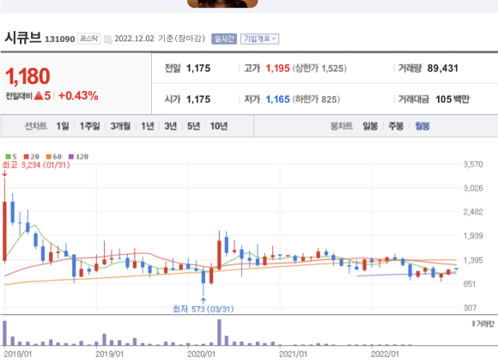This screenshot has height=363, width=498.
Task: Click the 1,395 price axis label
Action: point(473,260)
